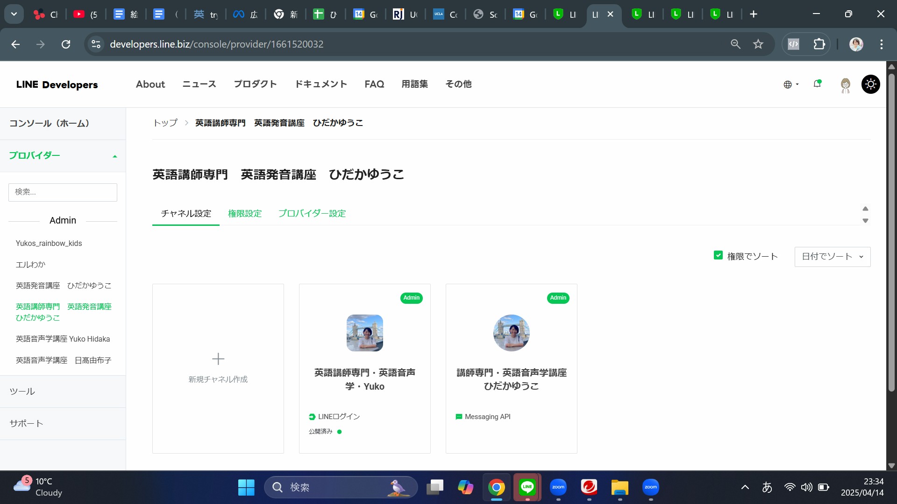Open the user avatar in the LINE Developers header

[845, 84]
